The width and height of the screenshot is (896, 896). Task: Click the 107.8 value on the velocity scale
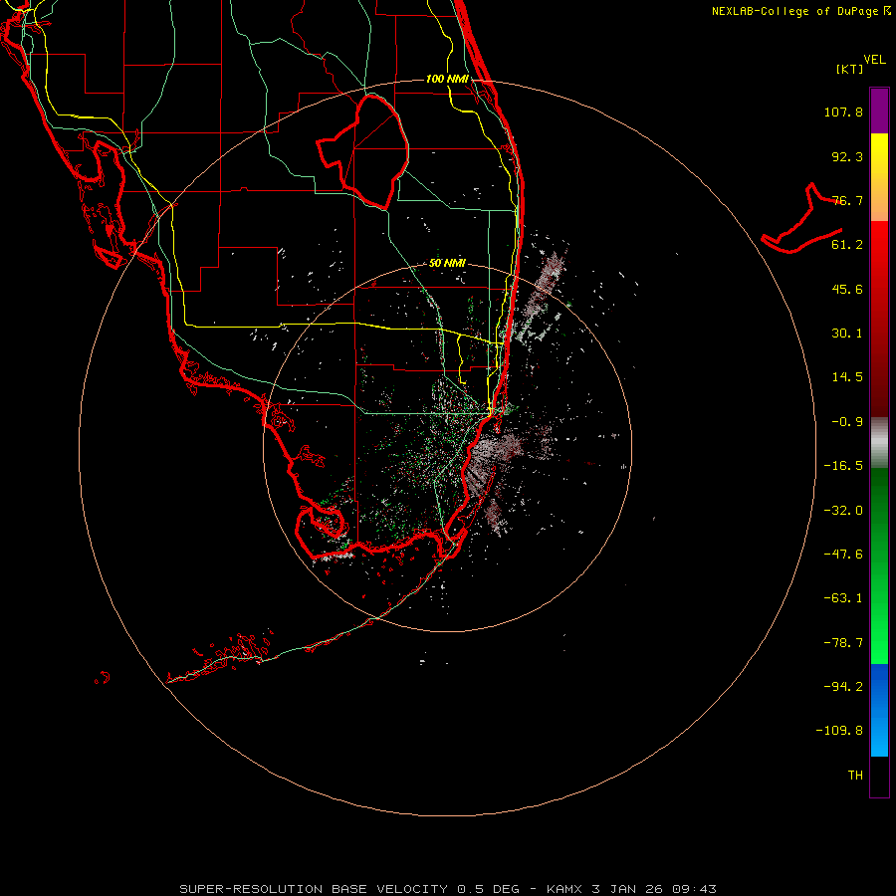point(843,112)
